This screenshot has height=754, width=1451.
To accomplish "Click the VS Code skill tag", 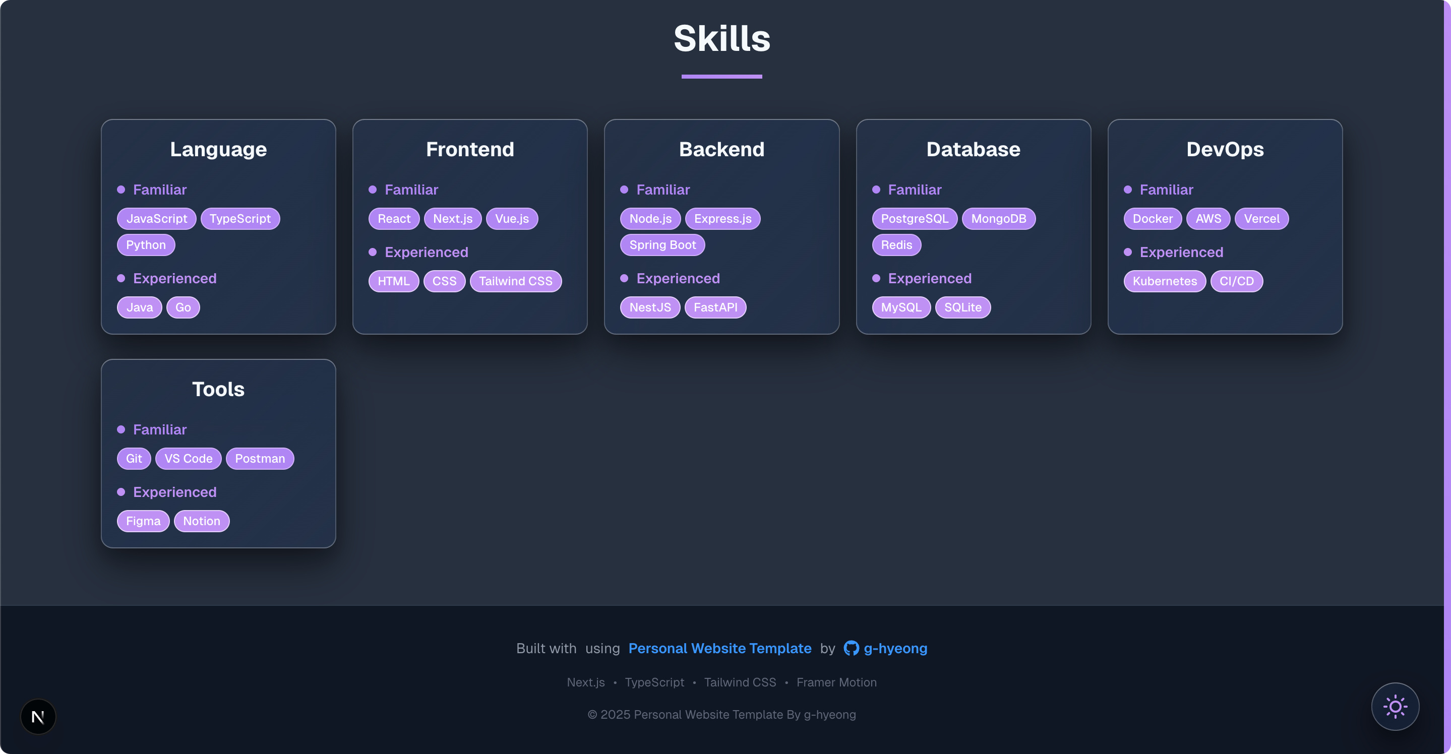I will click(x=188, y=458).
